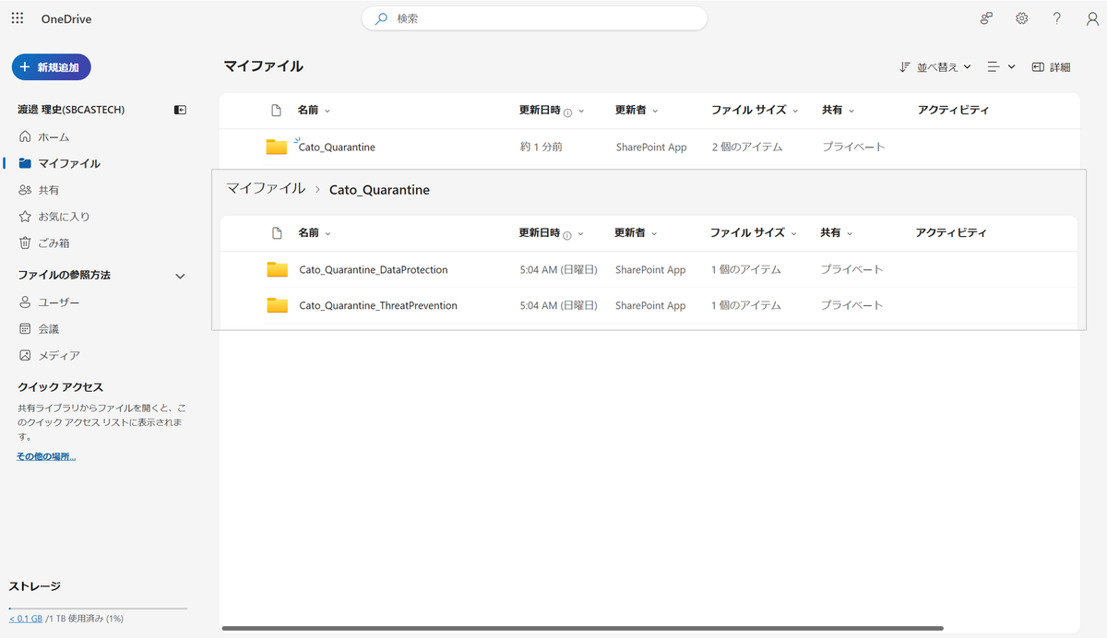Open the help question mark icon
This screenshot has width=1107, height=638.
[1057, 18]
